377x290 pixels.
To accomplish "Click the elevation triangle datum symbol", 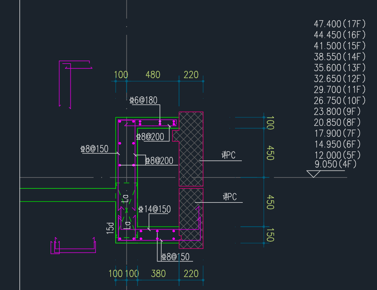I will click(x=313, y=174).
